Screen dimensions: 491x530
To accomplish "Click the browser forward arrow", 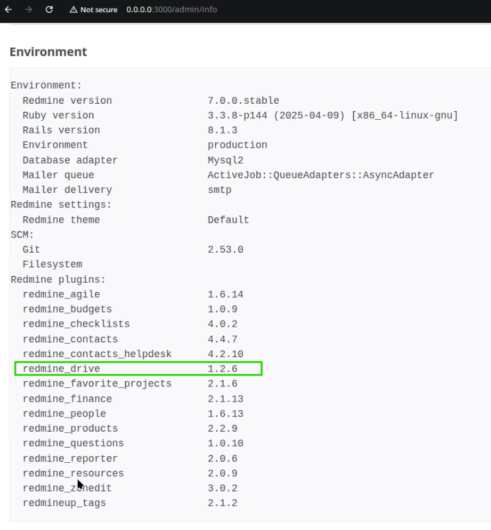I will point(28,10).
